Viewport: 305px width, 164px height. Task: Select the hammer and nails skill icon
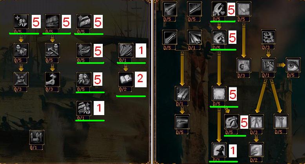pos(126,50)
